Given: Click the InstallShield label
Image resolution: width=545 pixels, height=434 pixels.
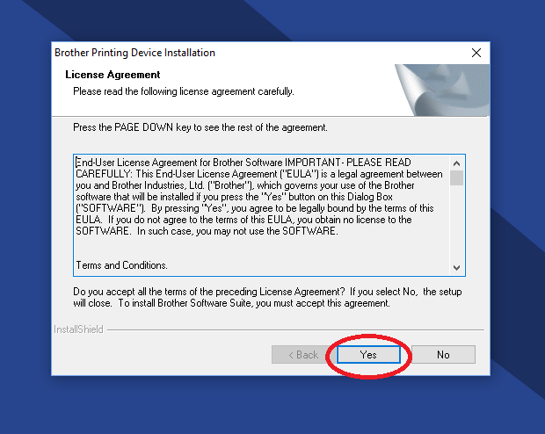Looking at the screenshot, I should (78, 329).
